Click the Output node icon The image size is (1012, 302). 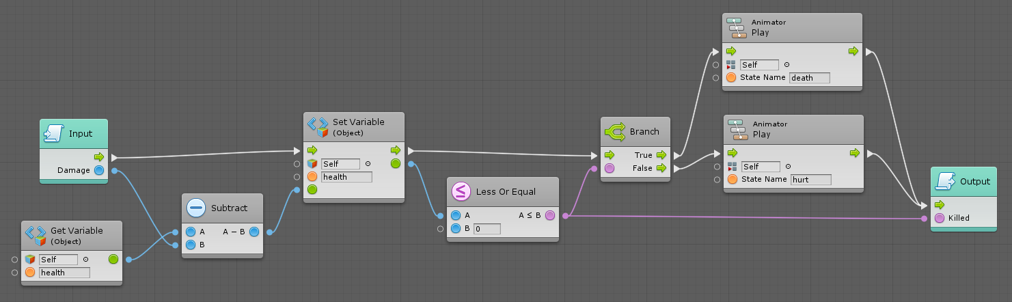(x=945, y=182)
